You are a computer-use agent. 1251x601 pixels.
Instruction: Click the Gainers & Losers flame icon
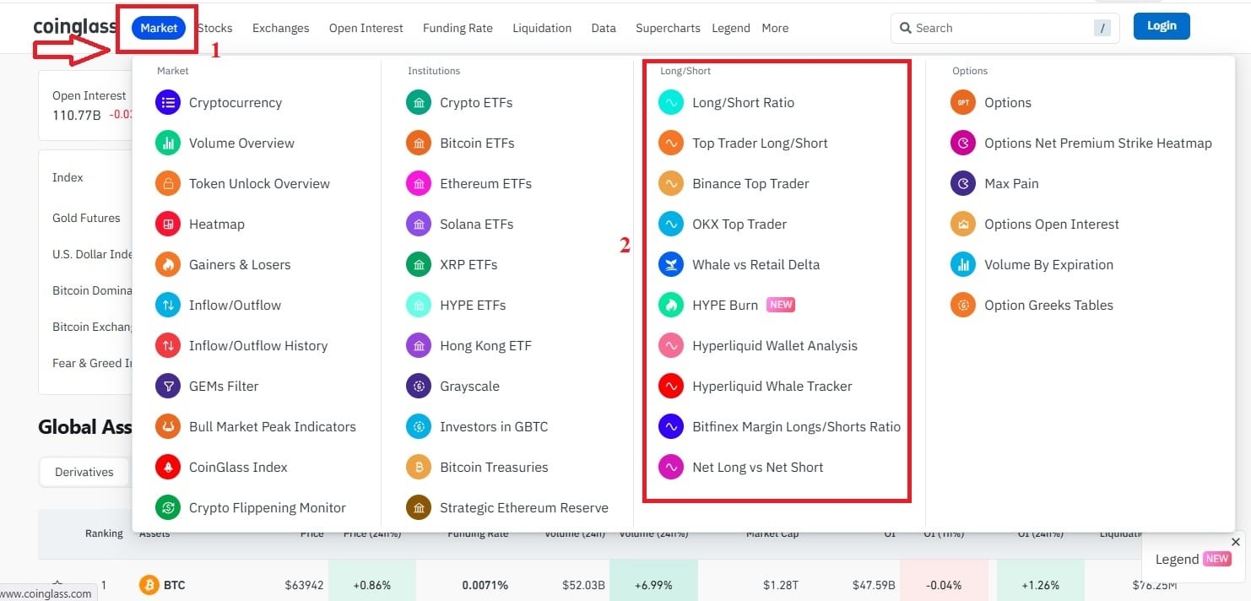click(x=168, y=264)
